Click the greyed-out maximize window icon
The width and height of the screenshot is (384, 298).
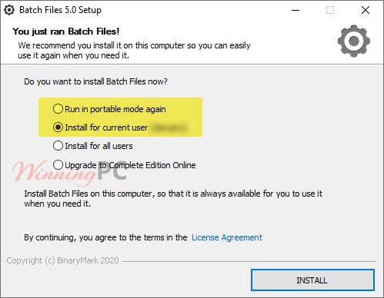click(330, 10)
